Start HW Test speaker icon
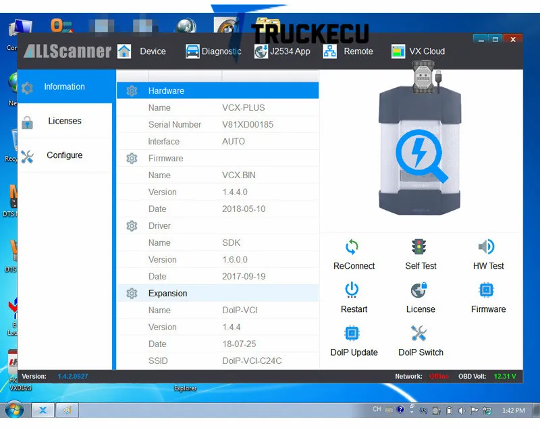 point(486,246)
